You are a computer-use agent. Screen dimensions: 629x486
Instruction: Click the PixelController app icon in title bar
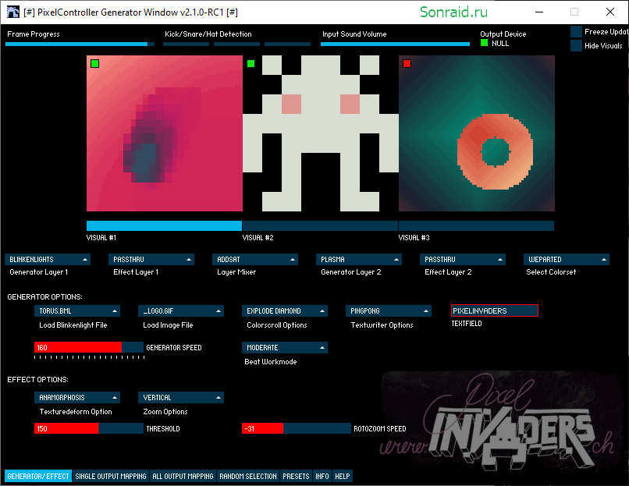(12, 12)
